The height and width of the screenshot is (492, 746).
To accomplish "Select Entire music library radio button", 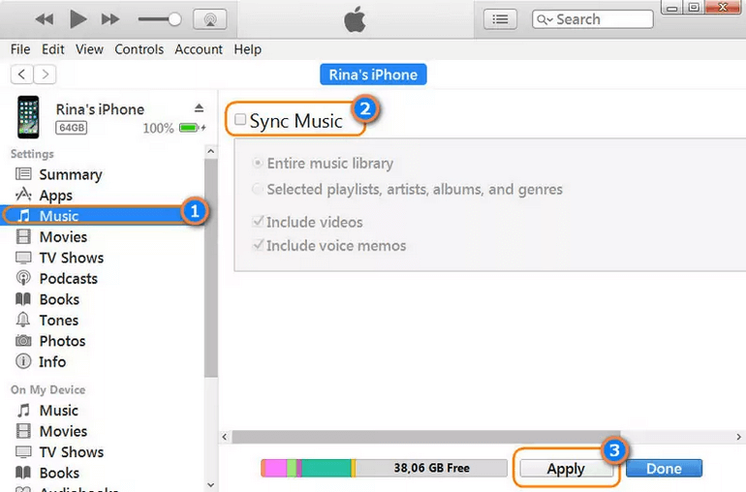I will 258,164.
